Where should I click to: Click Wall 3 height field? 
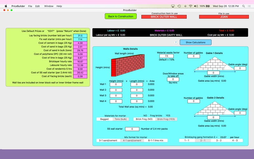coord(116,96)
